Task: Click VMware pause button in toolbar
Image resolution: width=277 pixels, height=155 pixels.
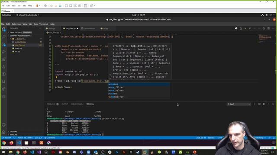Action: click(37, 6)
